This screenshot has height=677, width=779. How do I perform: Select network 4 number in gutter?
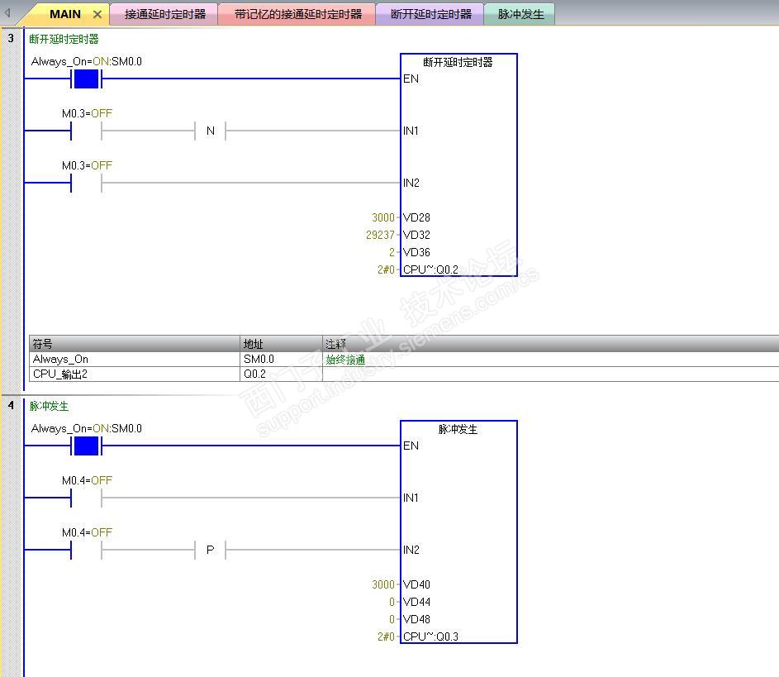(x=11, y=405)
